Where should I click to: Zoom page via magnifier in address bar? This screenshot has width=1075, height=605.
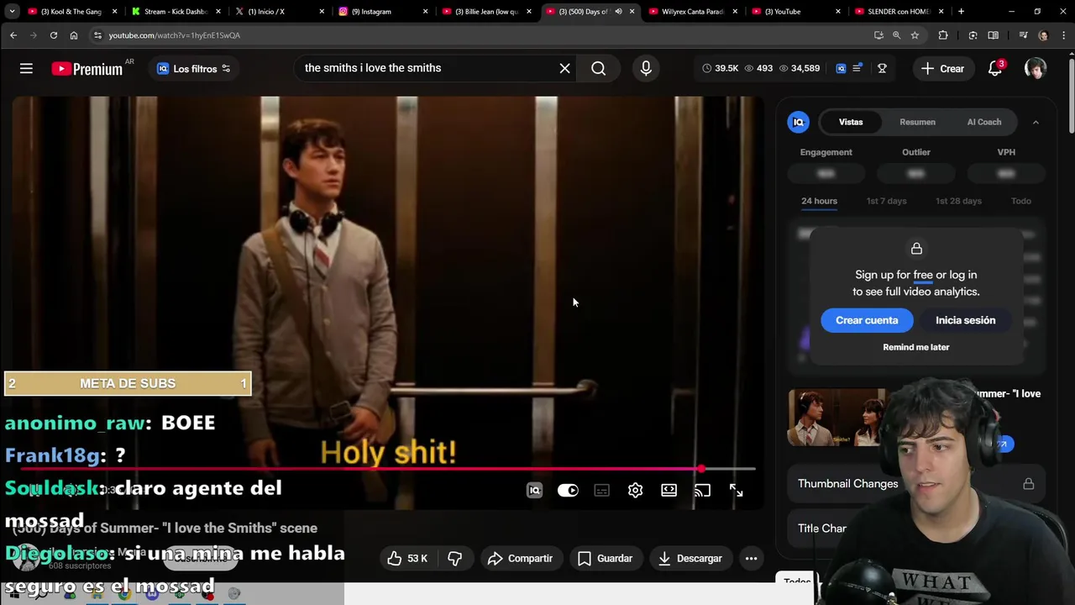[x=896, y=35]
